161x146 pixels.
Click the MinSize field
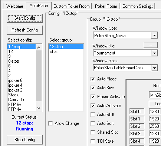pyautogui.click(x=155, y=95)
